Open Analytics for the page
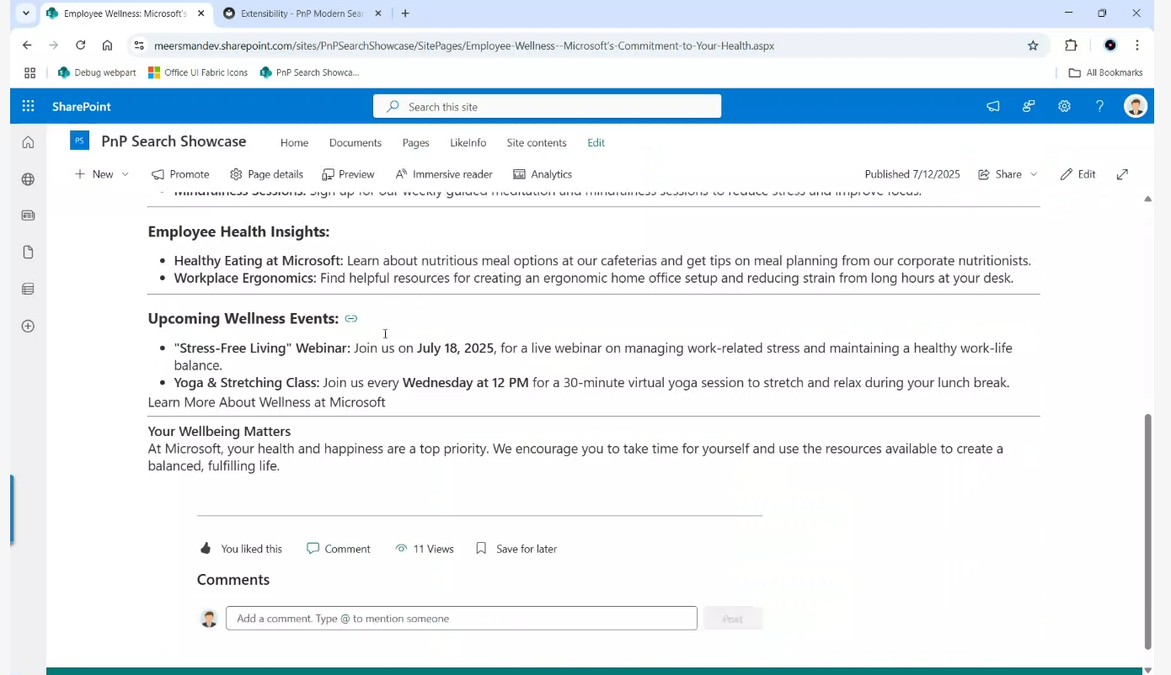This screenshot has width=1171, height=675. tap(543, 174)
